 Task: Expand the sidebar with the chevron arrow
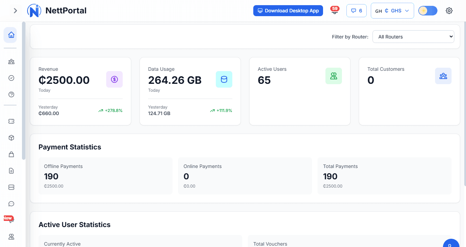click(x=15, y=11)
